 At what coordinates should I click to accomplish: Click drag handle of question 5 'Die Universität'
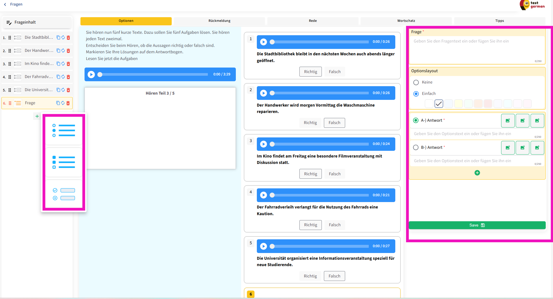click(10, 90)
